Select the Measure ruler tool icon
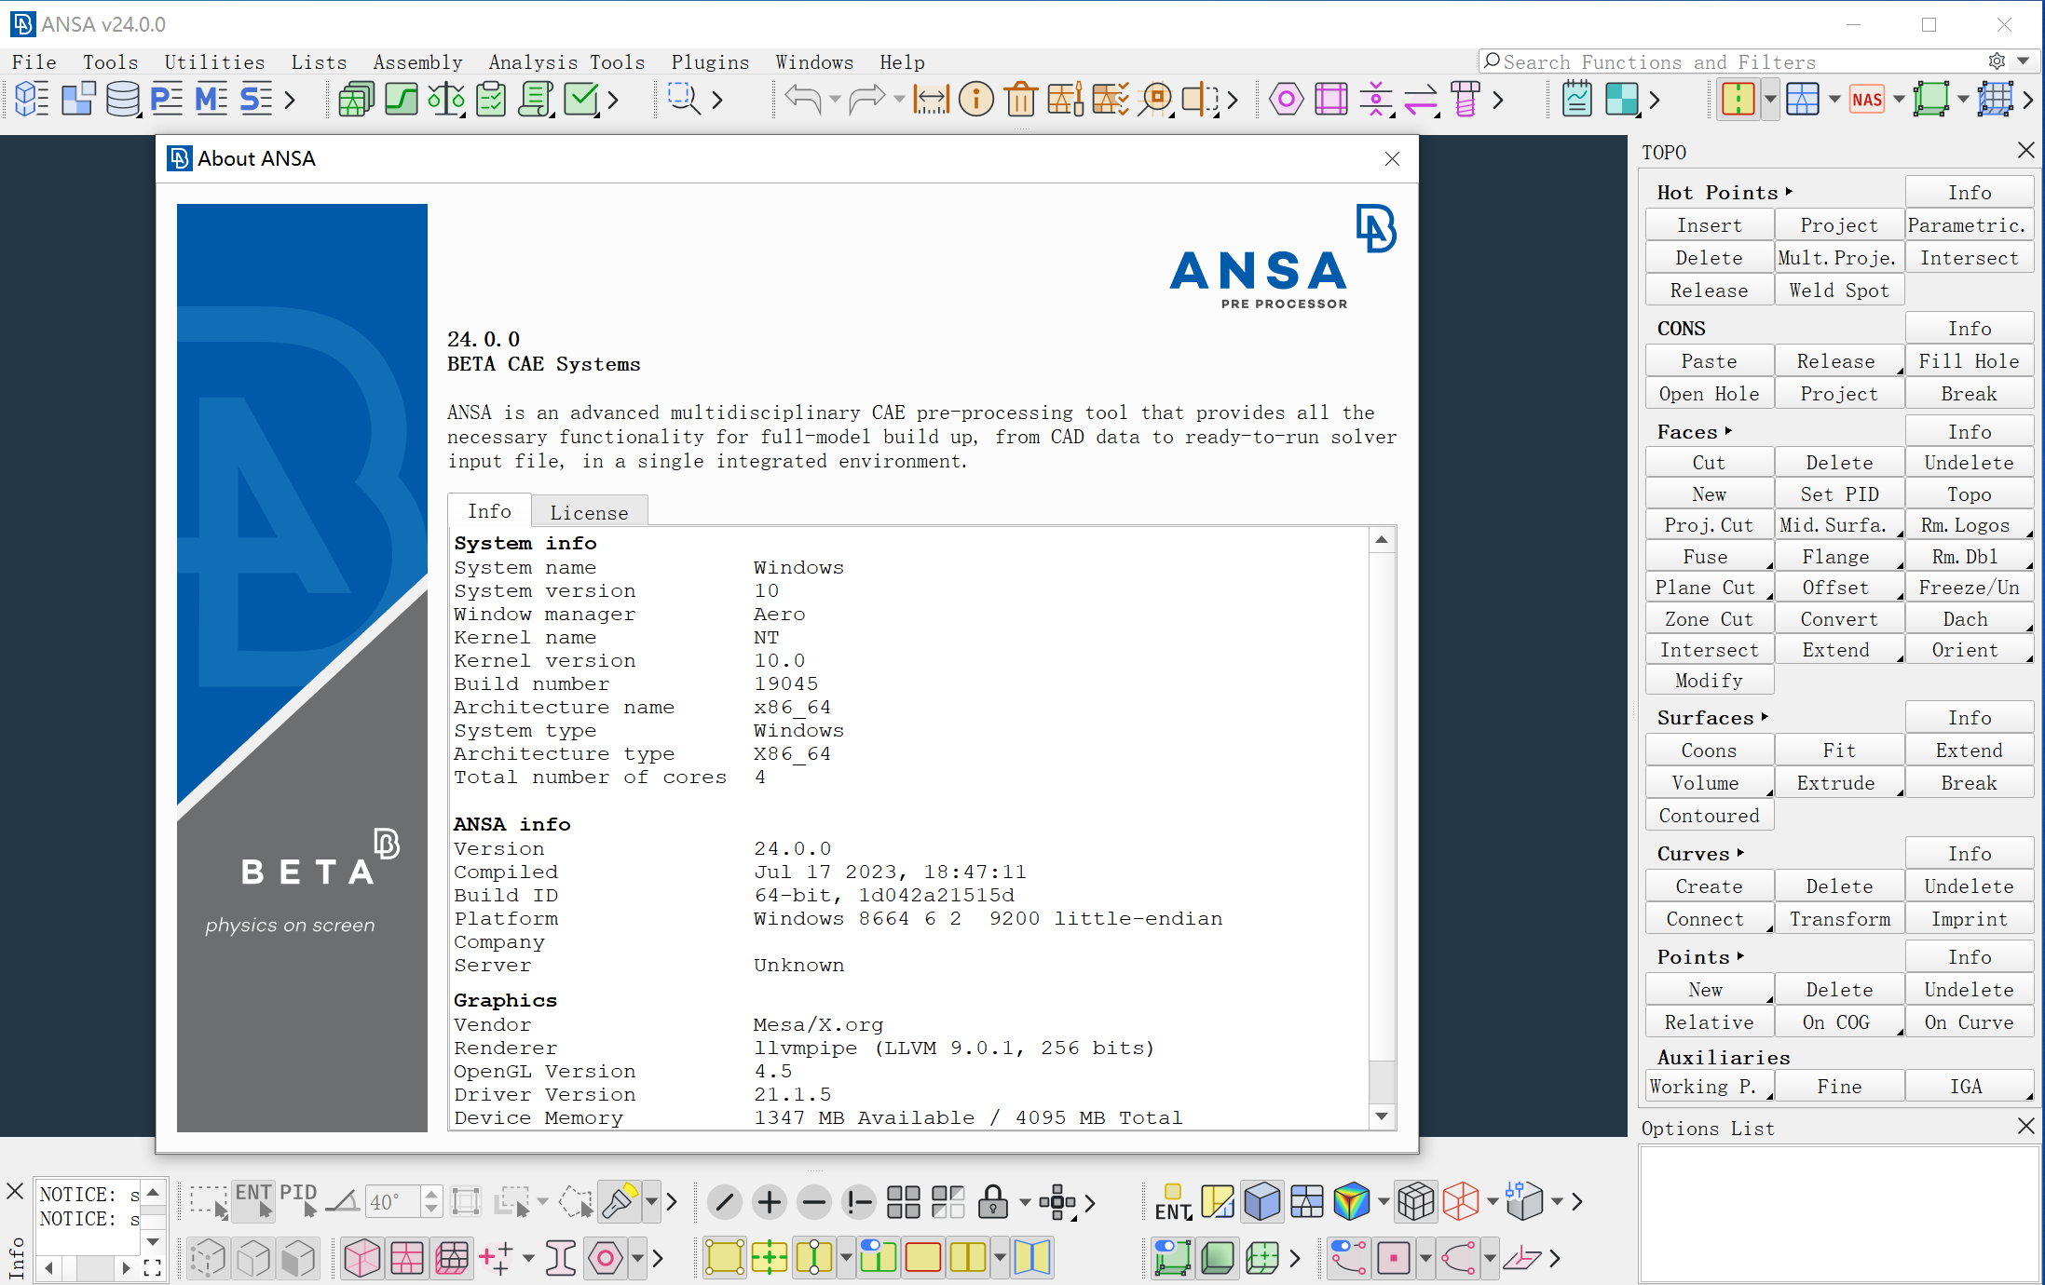 tap(931, 99)
